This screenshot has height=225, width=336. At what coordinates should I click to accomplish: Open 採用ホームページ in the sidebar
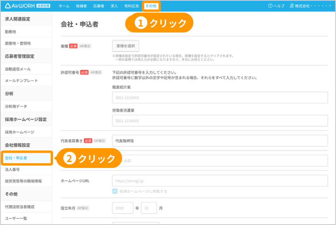click(26, 132)
